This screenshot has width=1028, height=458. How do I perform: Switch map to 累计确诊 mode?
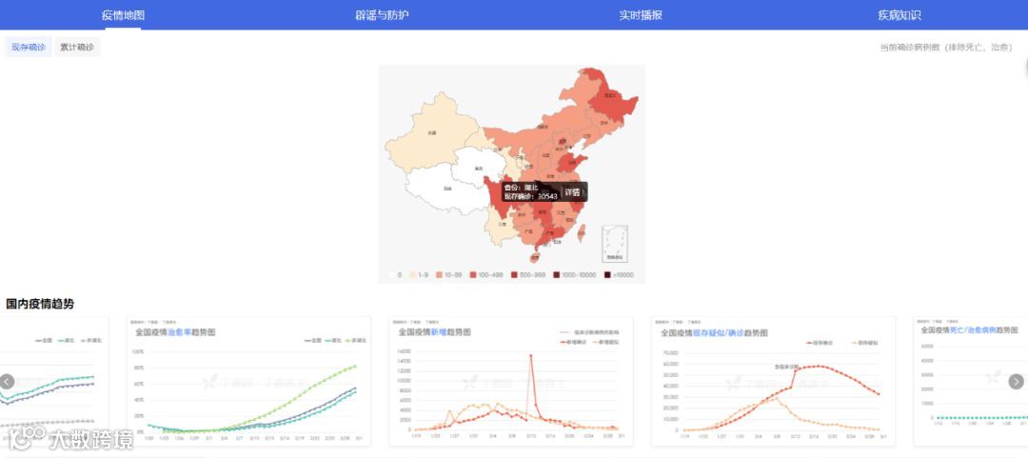click(77, 48)
